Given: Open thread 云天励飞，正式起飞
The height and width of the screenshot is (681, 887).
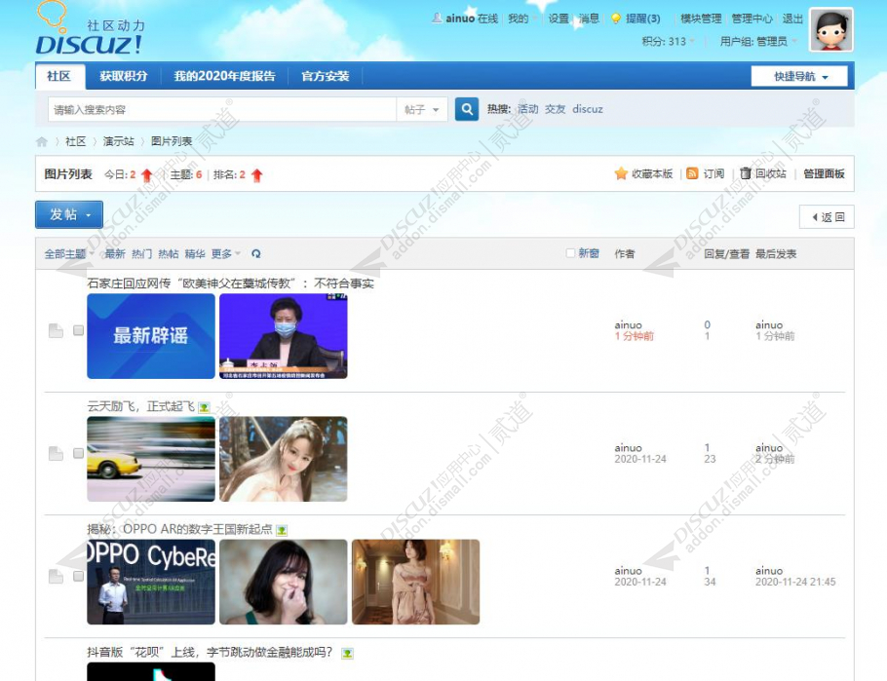Looking at the screenshot, I should click(x=141, y=406).
